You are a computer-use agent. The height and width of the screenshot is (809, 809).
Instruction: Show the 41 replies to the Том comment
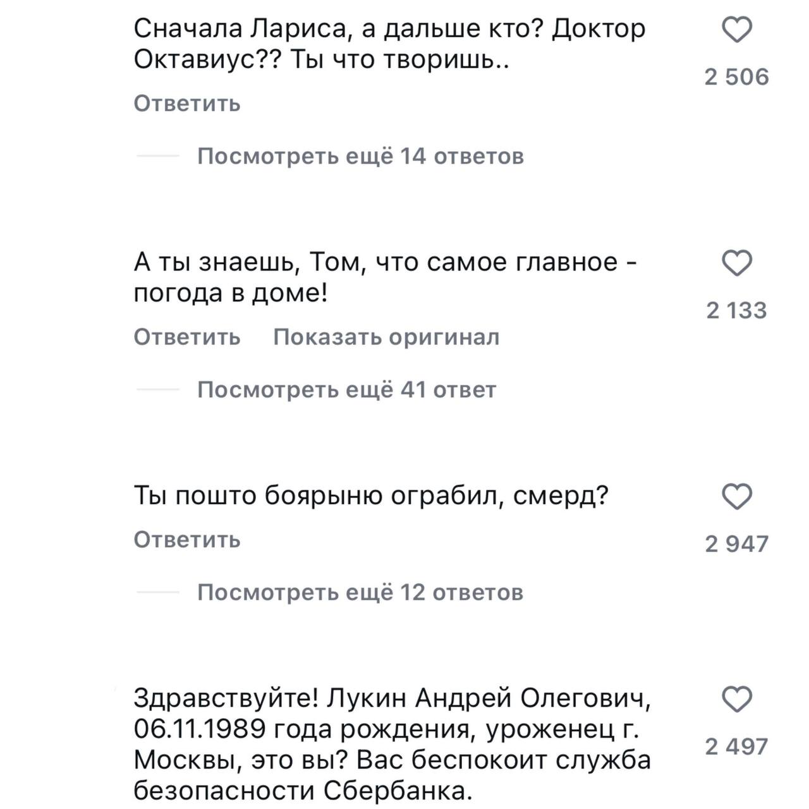[x=346, y=390]
